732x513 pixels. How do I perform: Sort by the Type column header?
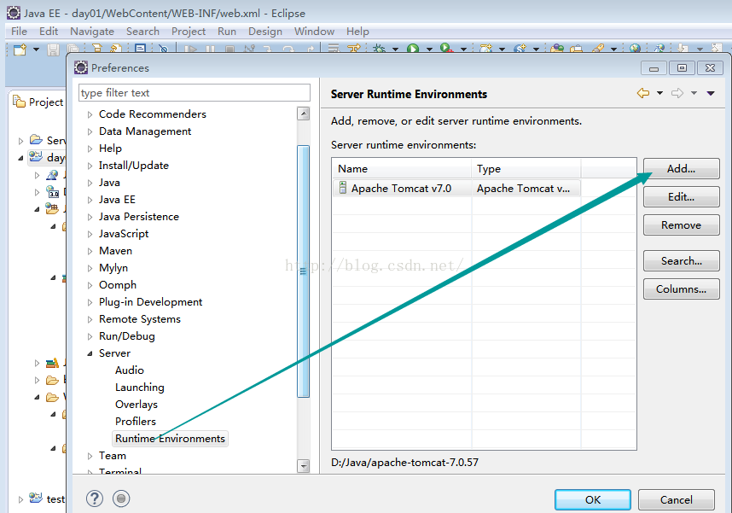pyautogui.click(x=526, y=169)
